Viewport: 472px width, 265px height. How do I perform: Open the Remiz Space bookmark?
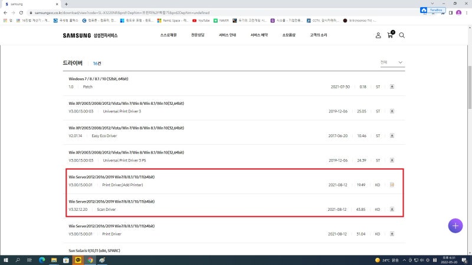pos(172,21)
